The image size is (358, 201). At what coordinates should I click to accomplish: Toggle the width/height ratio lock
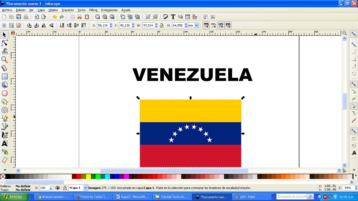point(161,25)
